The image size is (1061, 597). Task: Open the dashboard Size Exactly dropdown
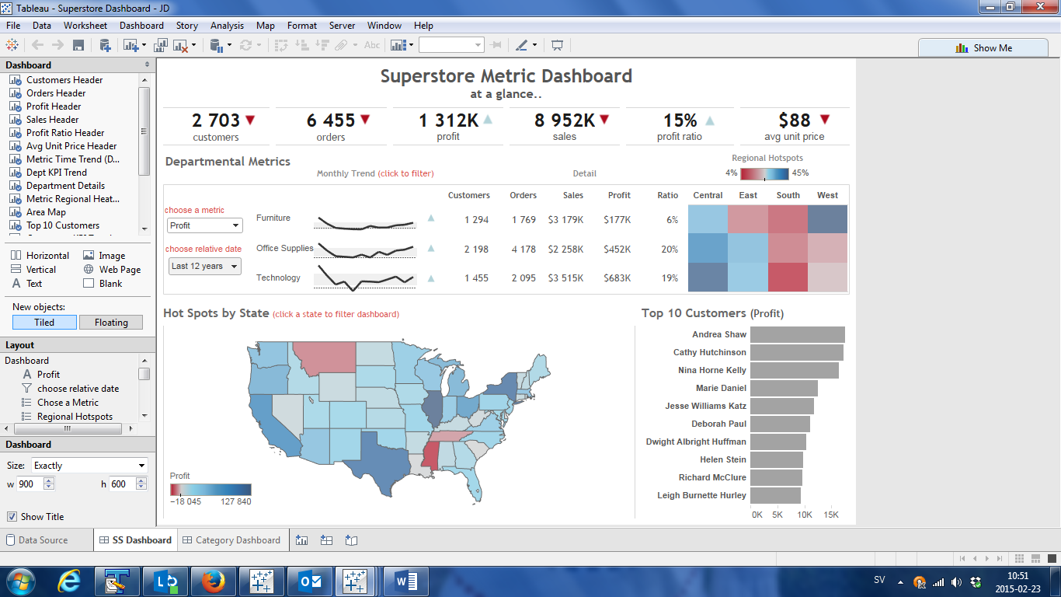89,466
